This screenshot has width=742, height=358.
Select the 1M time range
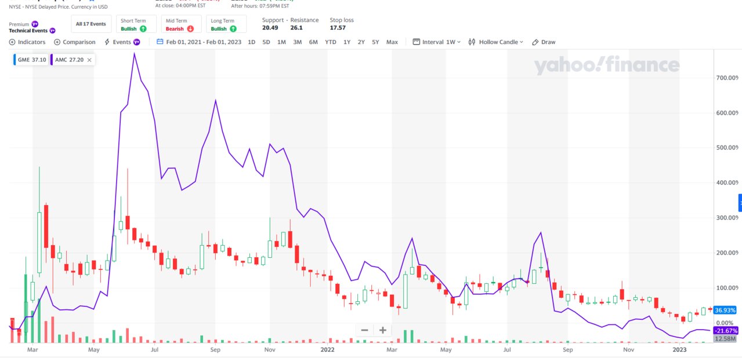tap(281, 42)
